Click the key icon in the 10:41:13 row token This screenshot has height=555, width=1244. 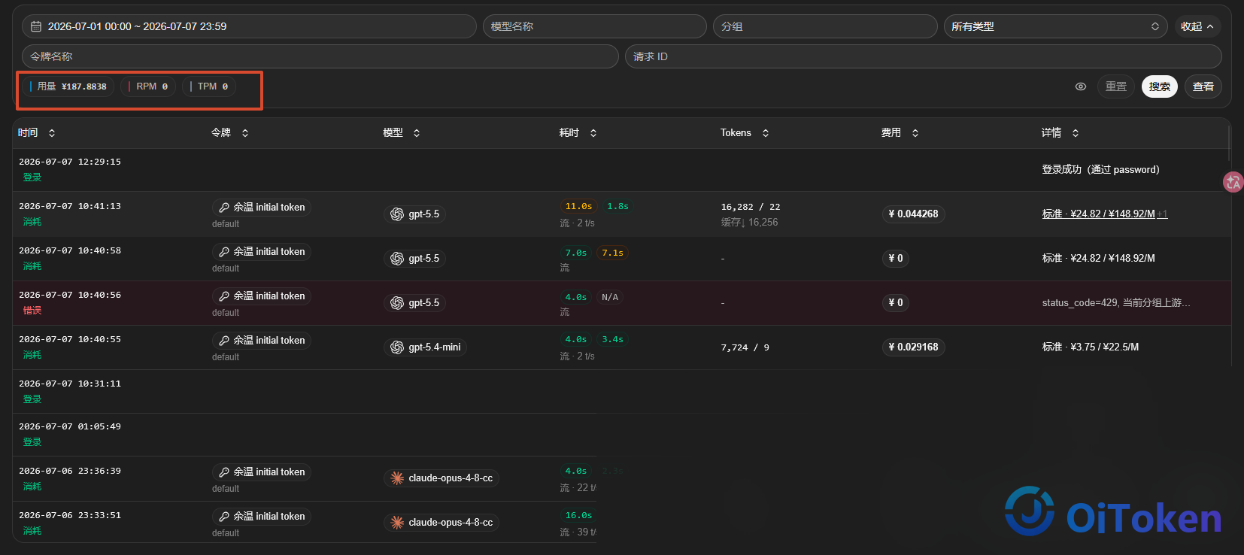pos(224,208)
